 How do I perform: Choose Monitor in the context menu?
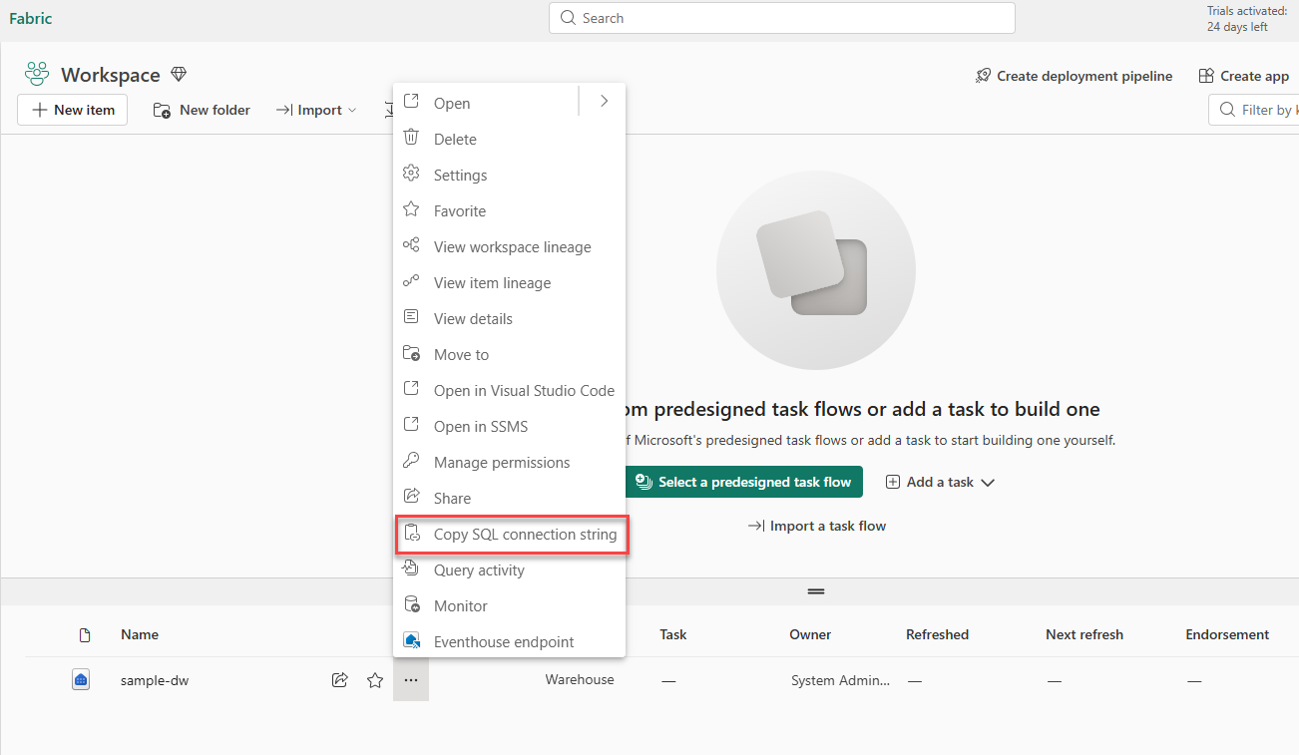(509, 605)
